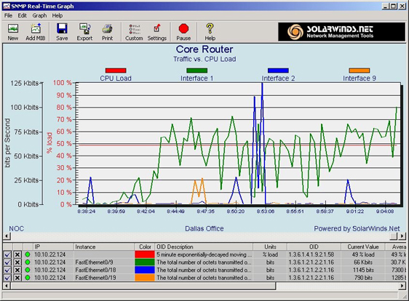Uncheck the FastEthernet0/9 row checkbox
Viewport: 409px width, 301px height.
point(7,262)
